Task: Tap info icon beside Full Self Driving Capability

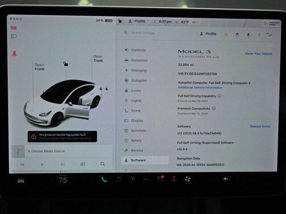Action: 219,96
